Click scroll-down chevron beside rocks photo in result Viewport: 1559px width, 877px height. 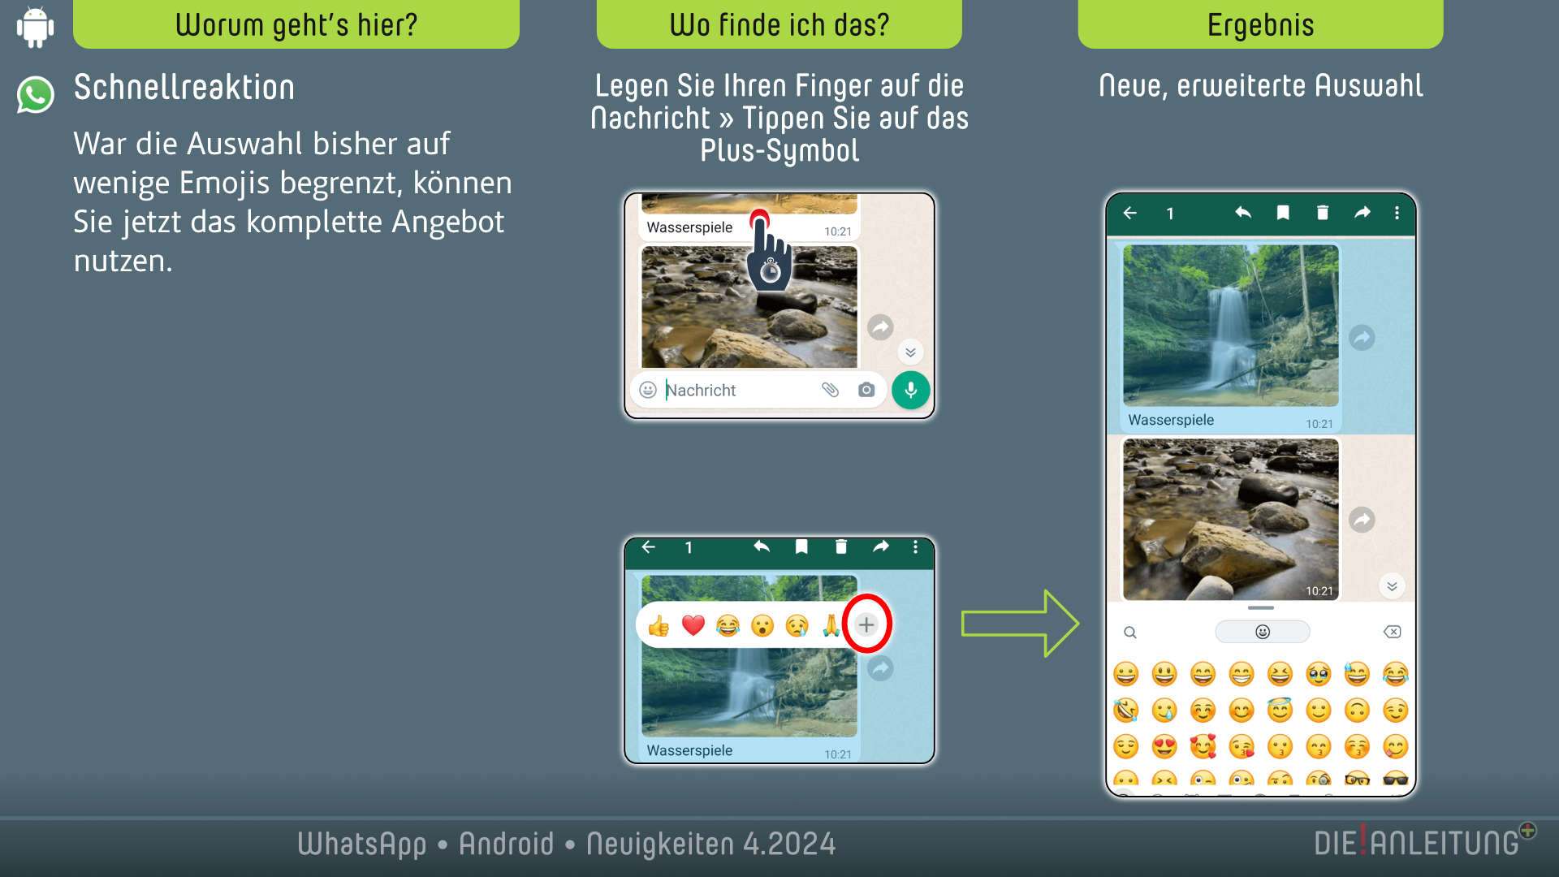[1392, 586]
